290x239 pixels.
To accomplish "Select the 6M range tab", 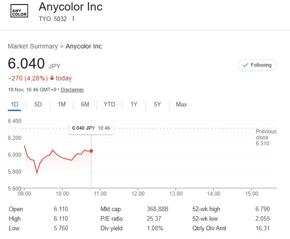I will point(85,104).
